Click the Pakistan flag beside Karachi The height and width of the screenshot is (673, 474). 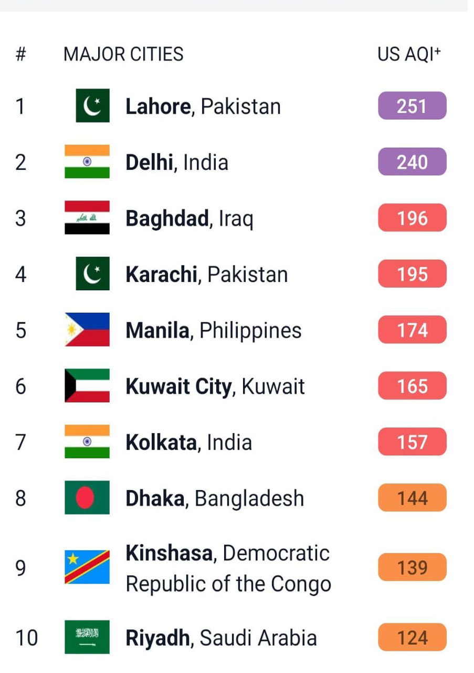click(92, 273)
